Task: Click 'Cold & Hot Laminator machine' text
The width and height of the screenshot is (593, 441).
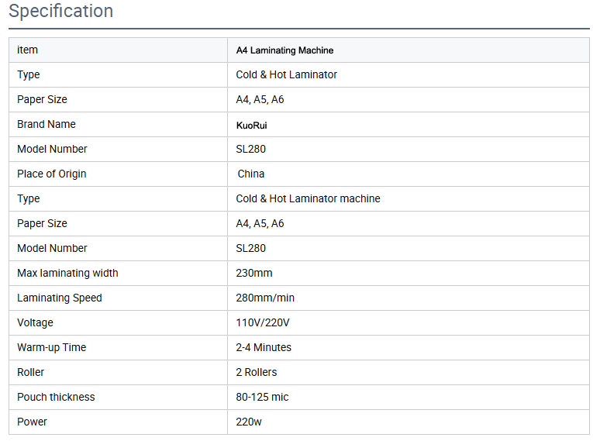Action: pos(308,199)
